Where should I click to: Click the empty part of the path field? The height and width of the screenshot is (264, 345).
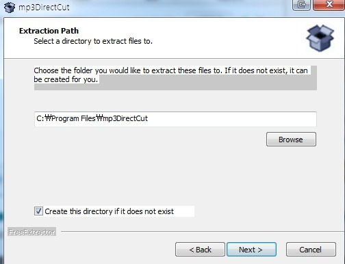232,119
